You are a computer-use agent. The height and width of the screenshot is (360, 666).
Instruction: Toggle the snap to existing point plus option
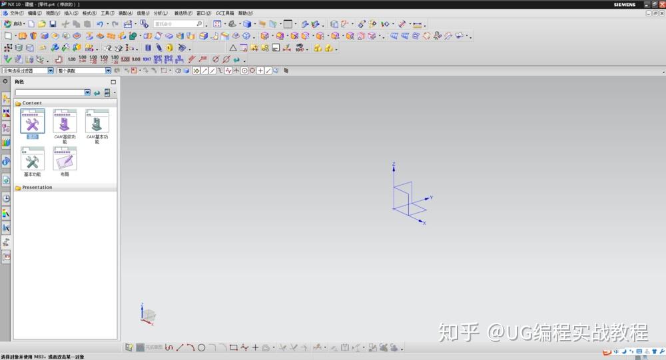pos(260,71)
